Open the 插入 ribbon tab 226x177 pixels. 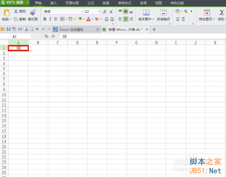pyautogui.click(x=53, y=3)
